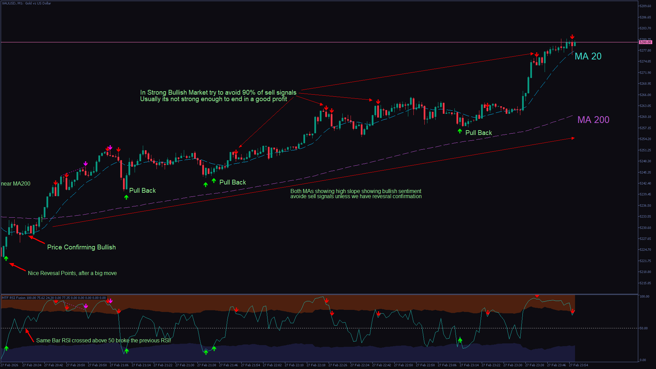Click the red arrowhead beside 'Price Confirming Bullish'
Image resolution: width=656 pixels, height=369 pixels.
pos(31,237)
